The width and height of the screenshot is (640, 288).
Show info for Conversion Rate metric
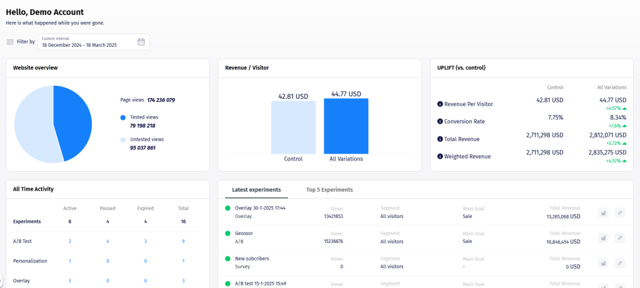[x=440, y=121]
